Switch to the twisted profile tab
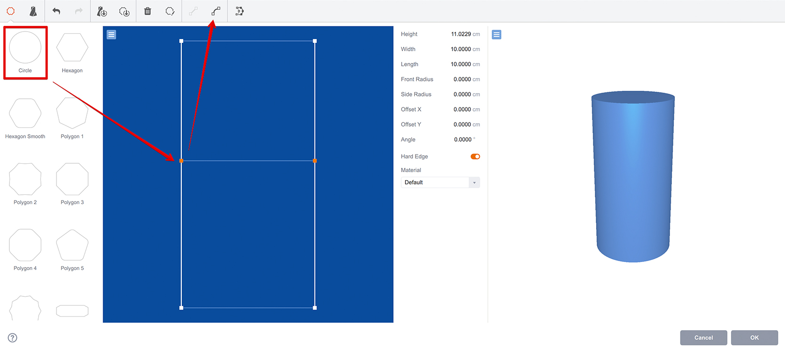The image size is (785, 350). coord(33,11)
